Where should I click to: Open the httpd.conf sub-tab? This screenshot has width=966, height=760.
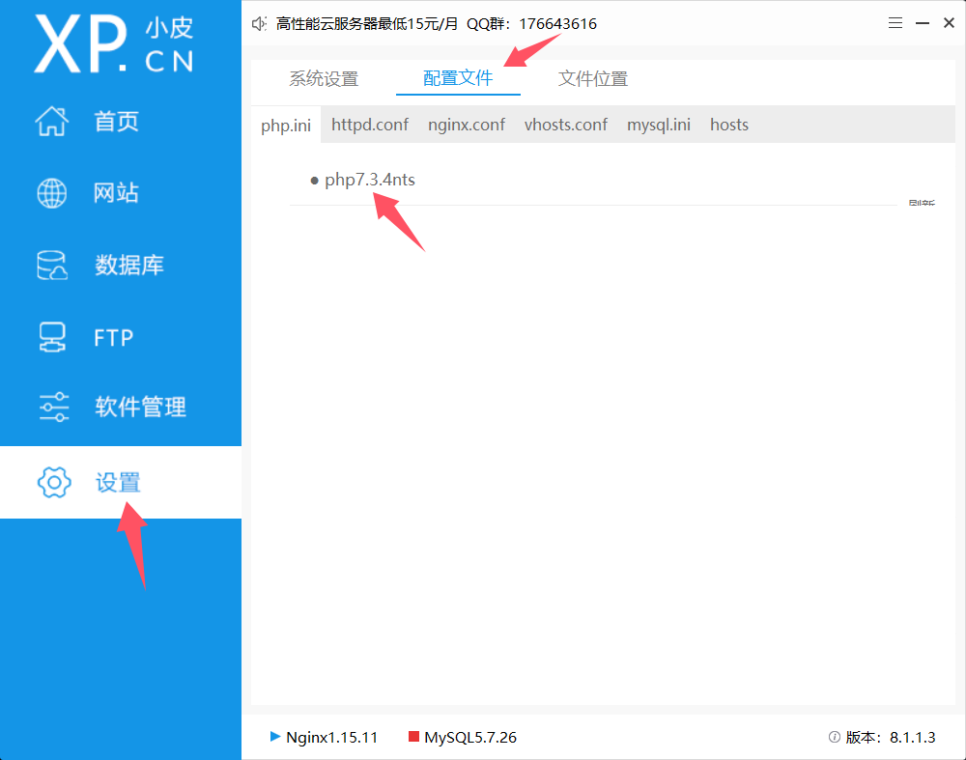[x=370, y=125]
